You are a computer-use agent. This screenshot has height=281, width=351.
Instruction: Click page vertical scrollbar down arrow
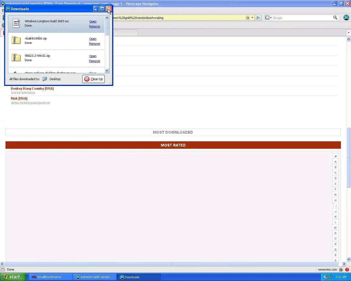point(349,259)
